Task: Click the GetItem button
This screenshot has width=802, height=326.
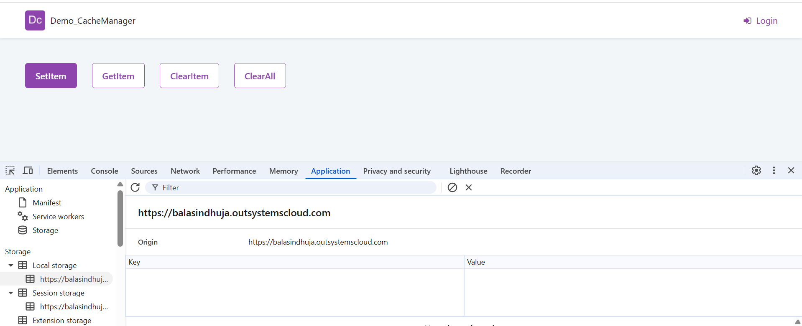Action: 118,76
